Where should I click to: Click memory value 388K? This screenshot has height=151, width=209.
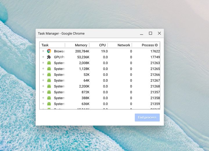[x=85, y=98]
